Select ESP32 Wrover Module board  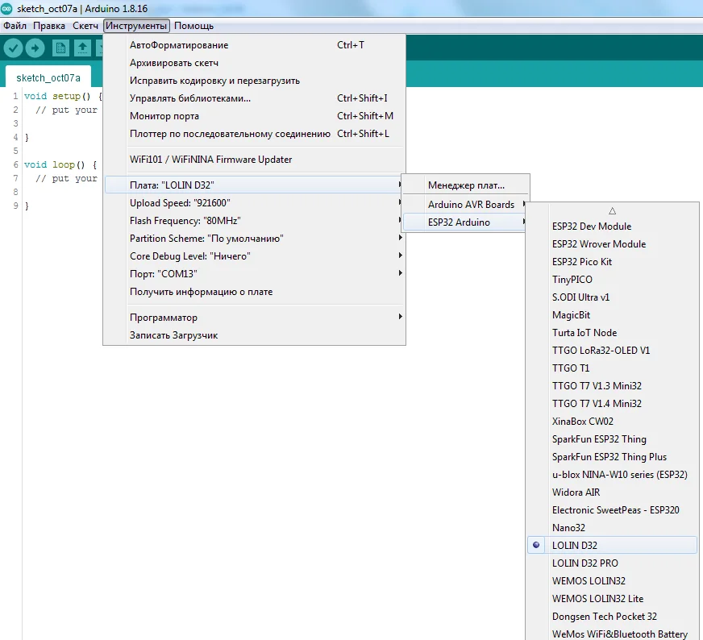[x=613, y=244]
